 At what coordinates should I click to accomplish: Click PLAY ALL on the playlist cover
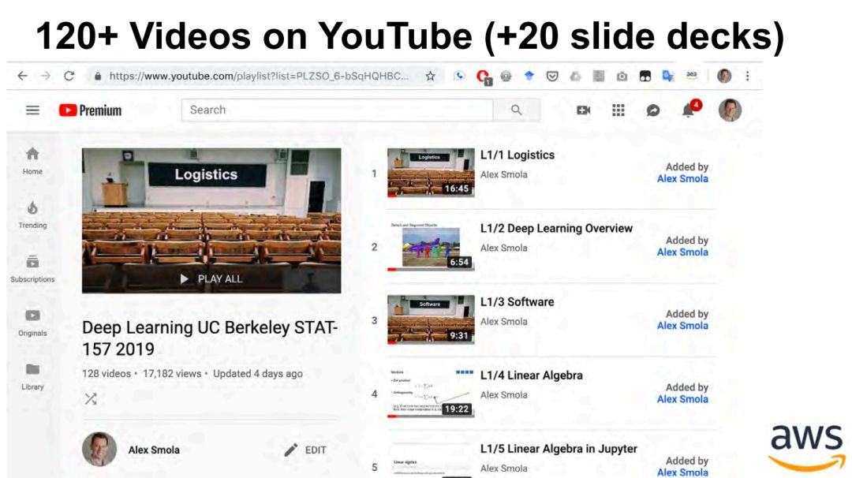click(x=211, y=278)
